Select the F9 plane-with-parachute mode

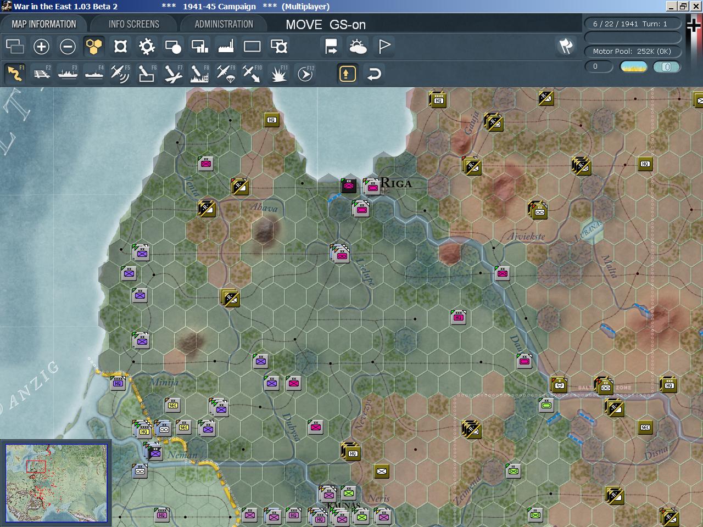[226, 73]
